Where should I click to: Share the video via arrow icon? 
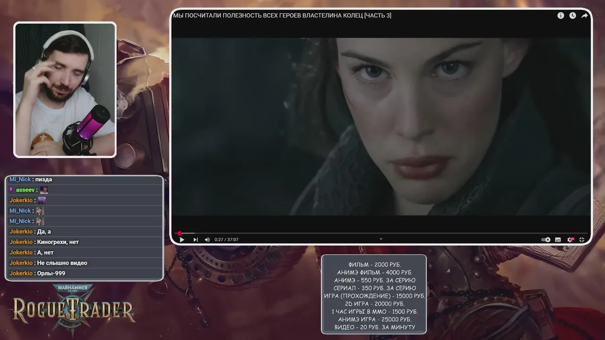(x=584, y=16)
